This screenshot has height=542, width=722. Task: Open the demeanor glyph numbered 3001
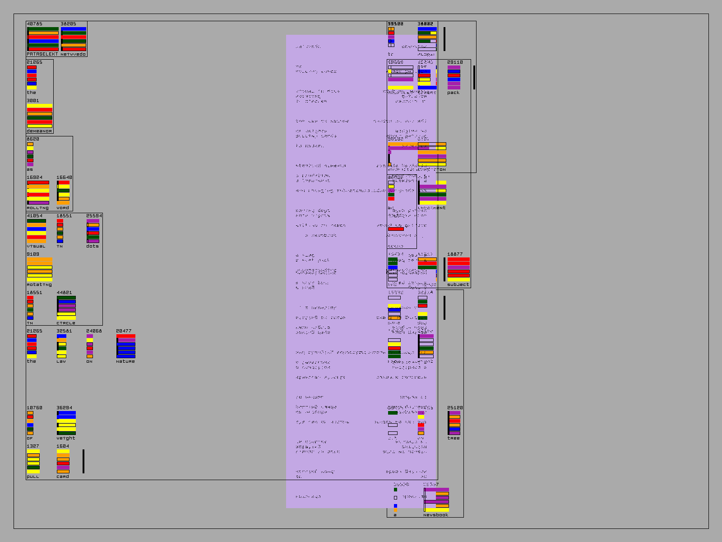39,116
